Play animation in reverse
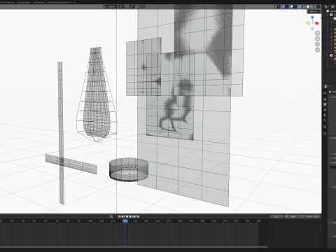336x252 pixels. click(x=127, y=216)
